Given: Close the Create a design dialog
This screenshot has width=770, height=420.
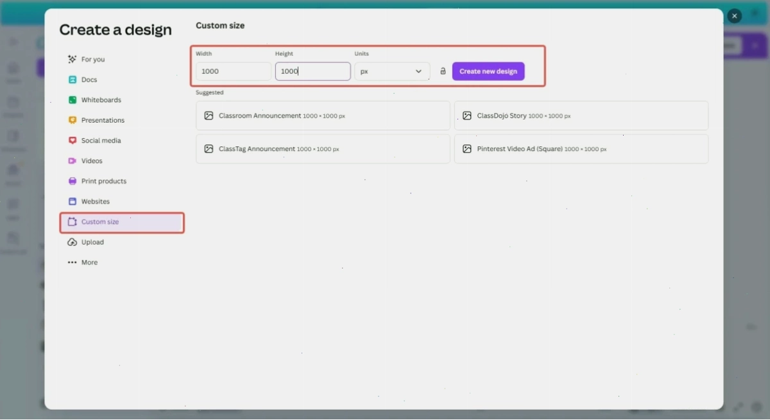Looking at the screenshot, I should 735,16.
